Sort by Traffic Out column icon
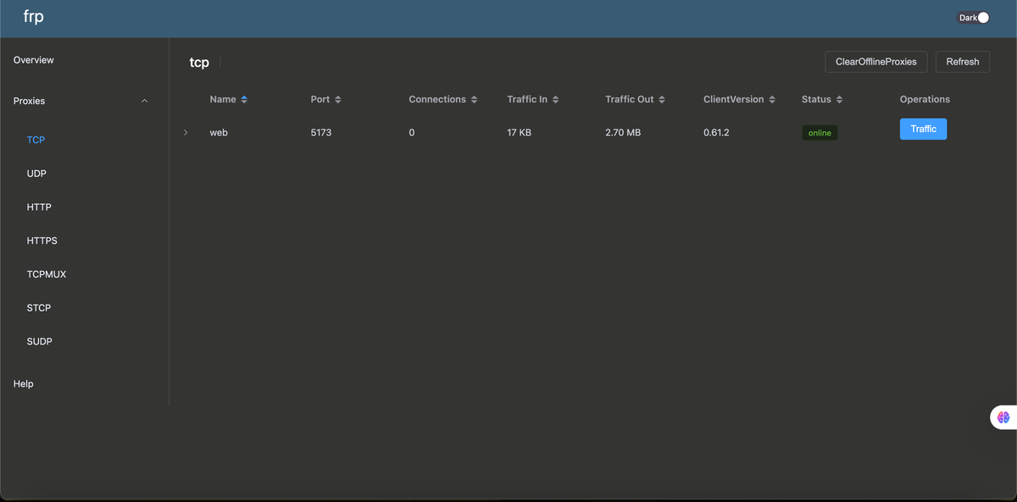This screenshot has width=1017, height=502. pos(662,100)
